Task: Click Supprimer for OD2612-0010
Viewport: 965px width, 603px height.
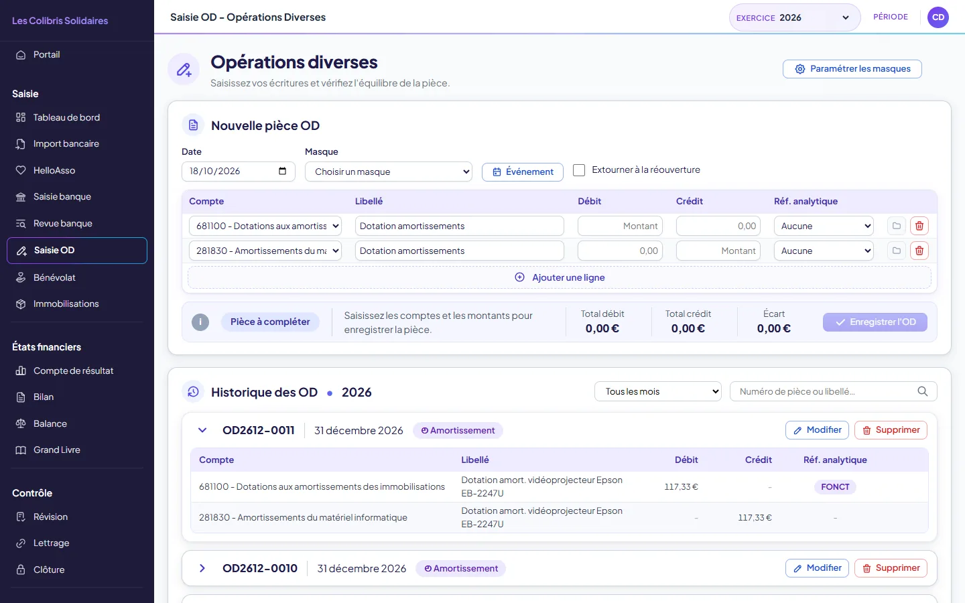Action: coord(891,568)
